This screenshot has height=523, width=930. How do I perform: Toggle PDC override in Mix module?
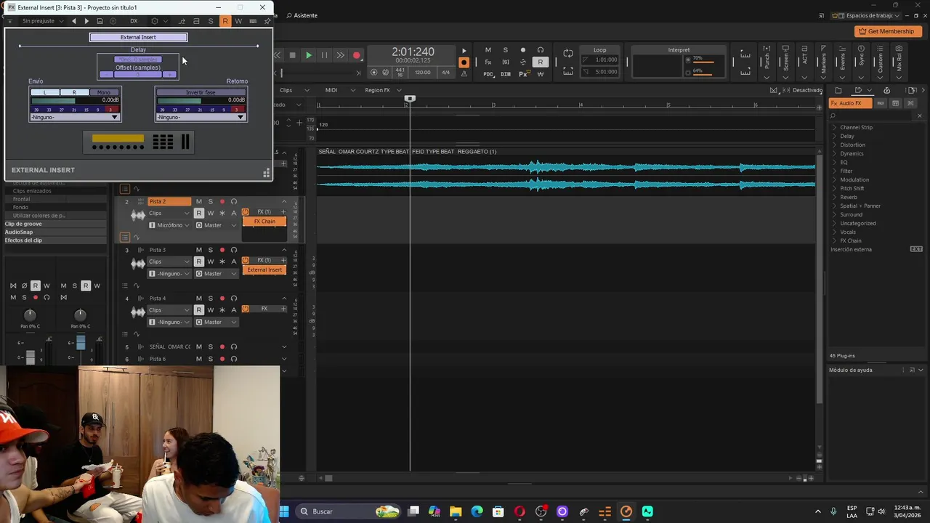[488, 74]
